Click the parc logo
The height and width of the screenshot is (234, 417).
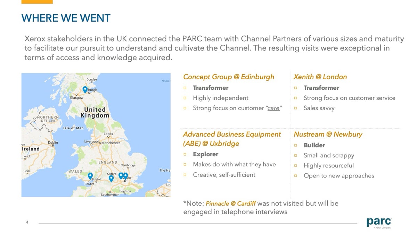click(x=379, y=222)
